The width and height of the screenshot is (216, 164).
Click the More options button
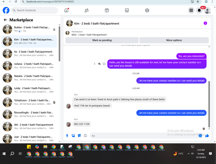pos(174,40)
